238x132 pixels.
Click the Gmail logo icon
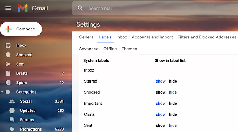[x=23, y=8]
